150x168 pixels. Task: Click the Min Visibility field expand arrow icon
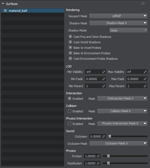pyautogui.click(x=104, y=72)
